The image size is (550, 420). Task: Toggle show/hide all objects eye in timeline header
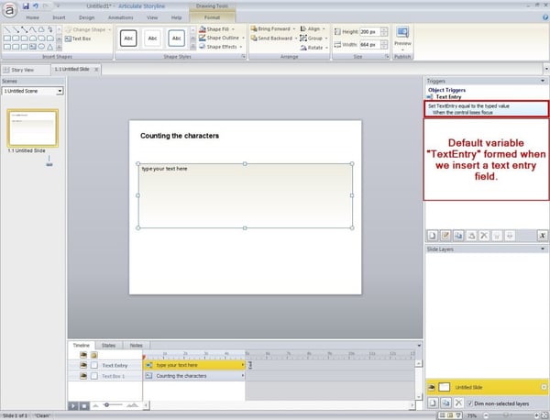point(83,355)
